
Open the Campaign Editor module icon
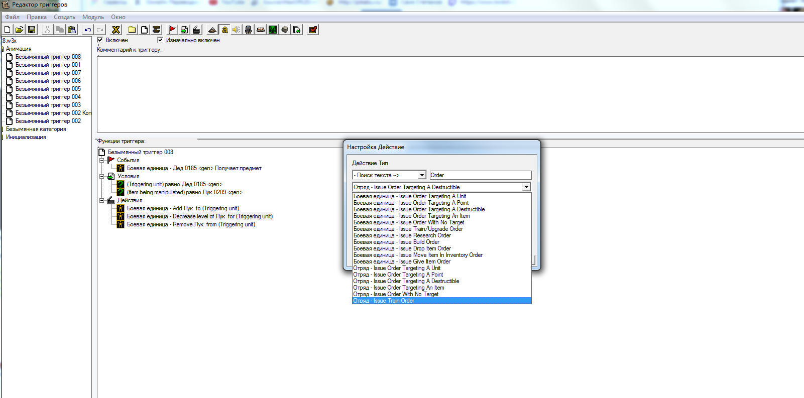point(261,30)
